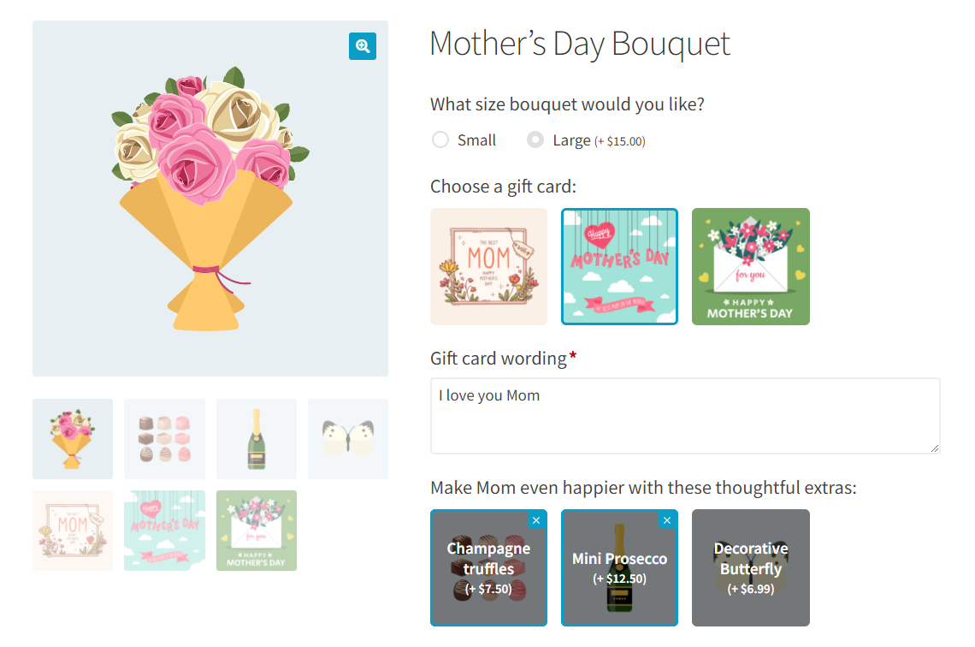Open the butterfly gallery thumbnail
The image size is (975, 647).
click(347, 437)
